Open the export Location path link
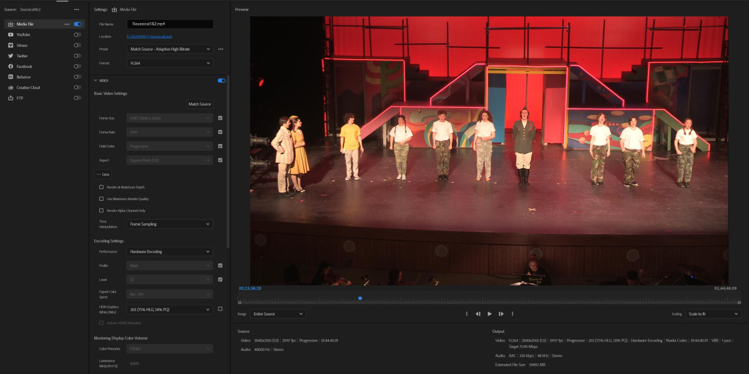749x374 pixels. pos(150,37)
